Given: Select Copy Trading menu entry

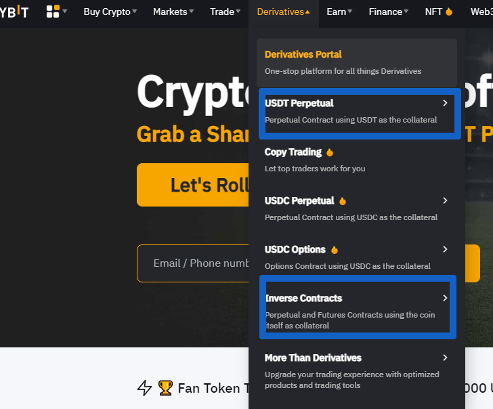Looking at the screenshot, I should 356,160.
